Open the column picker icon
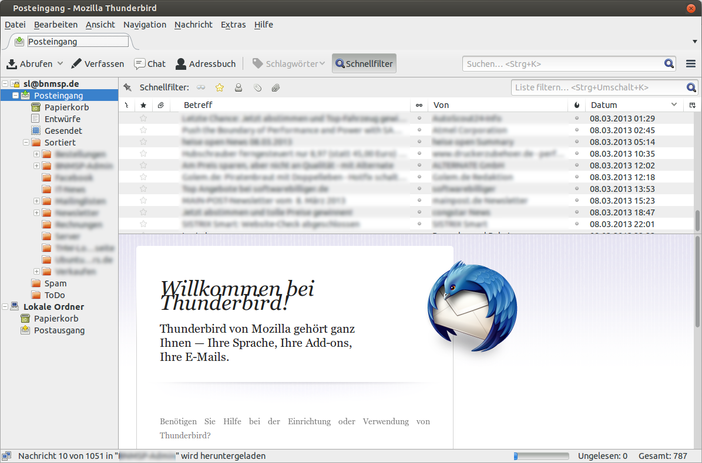This screenshot has width=702, height=463. [x=692, y=105]
